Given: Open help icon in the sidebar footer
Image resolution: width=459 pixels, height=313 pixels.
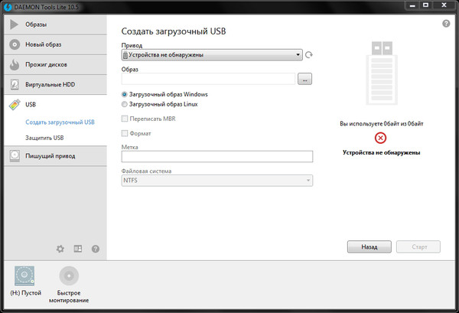Looking at the screenshot, I should pos(96,249).
